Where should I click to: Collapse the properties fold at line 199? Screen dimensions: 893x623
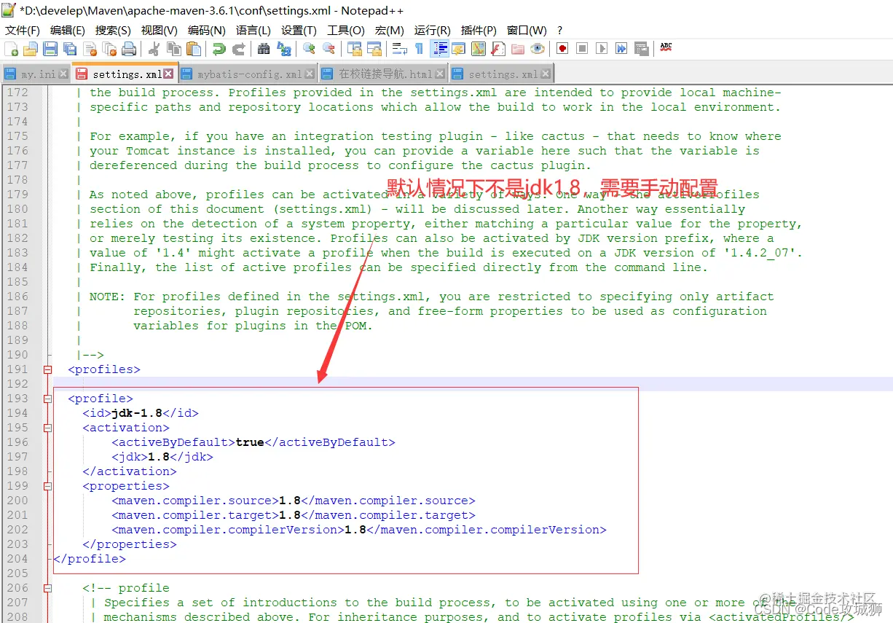coord(48,486)
